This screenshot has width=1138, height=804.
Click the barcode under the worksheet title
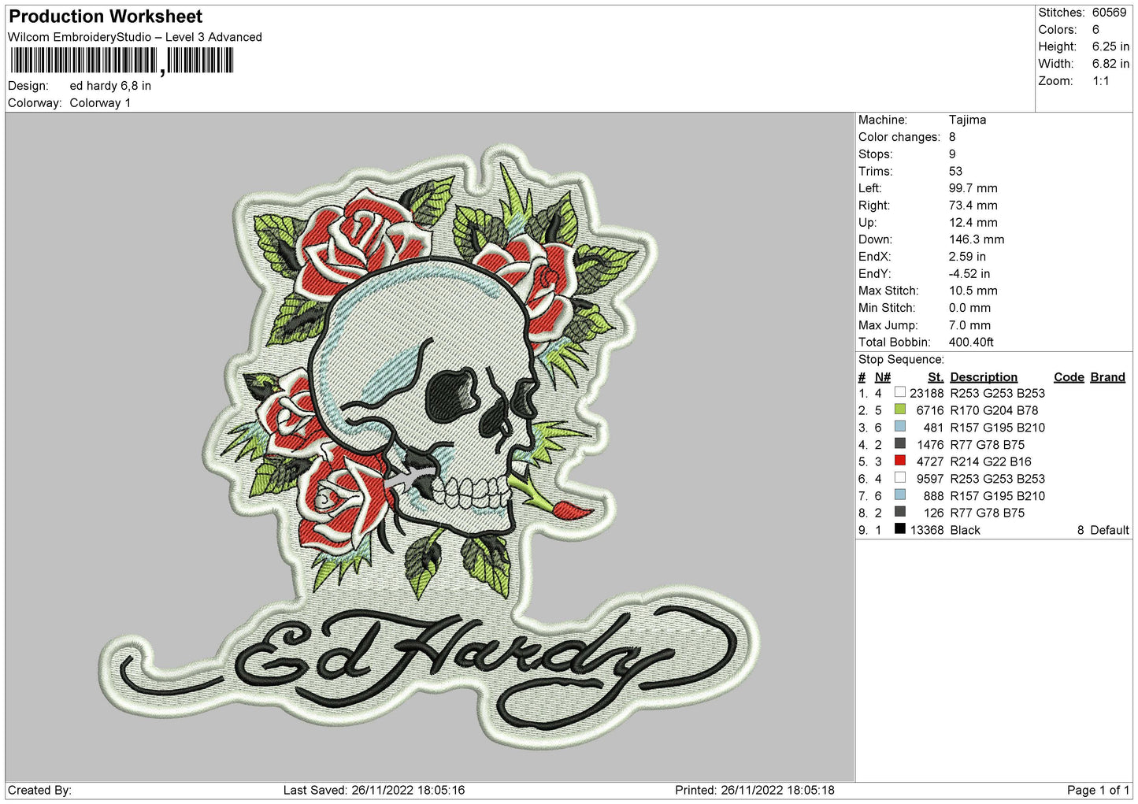(x=121, y=61)
